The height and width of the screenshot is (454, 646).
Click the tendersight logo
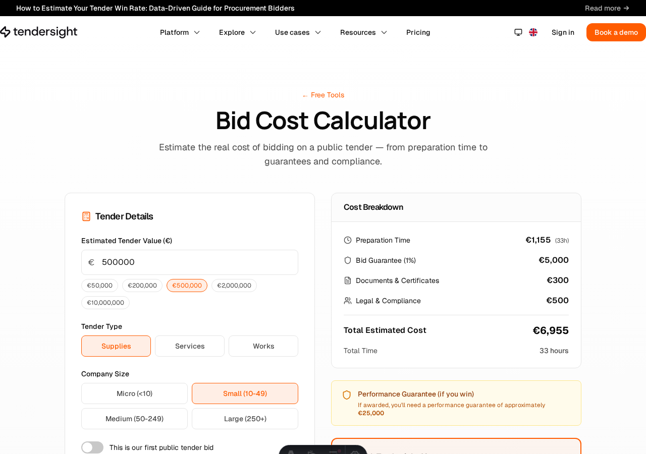tap(39, 32)
